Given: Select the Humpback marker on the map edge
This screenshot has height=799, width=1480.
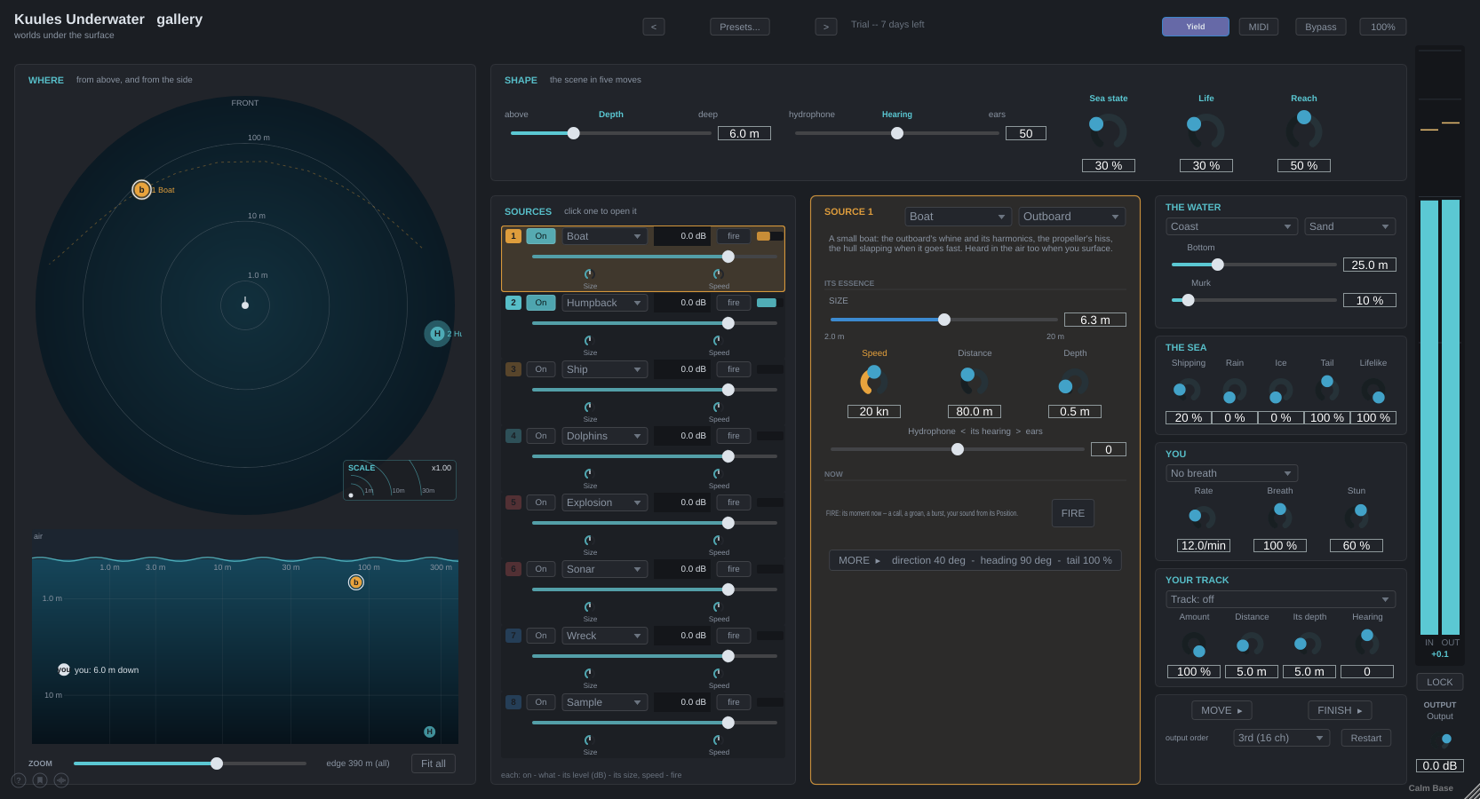Looking at the screenshot, I should pos(437,334).
